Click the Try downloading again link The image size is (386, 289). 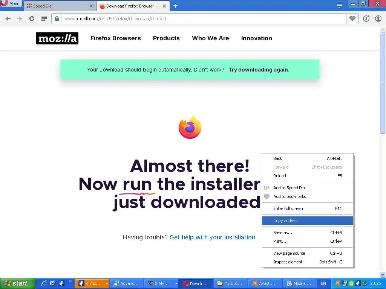point(259,70)
